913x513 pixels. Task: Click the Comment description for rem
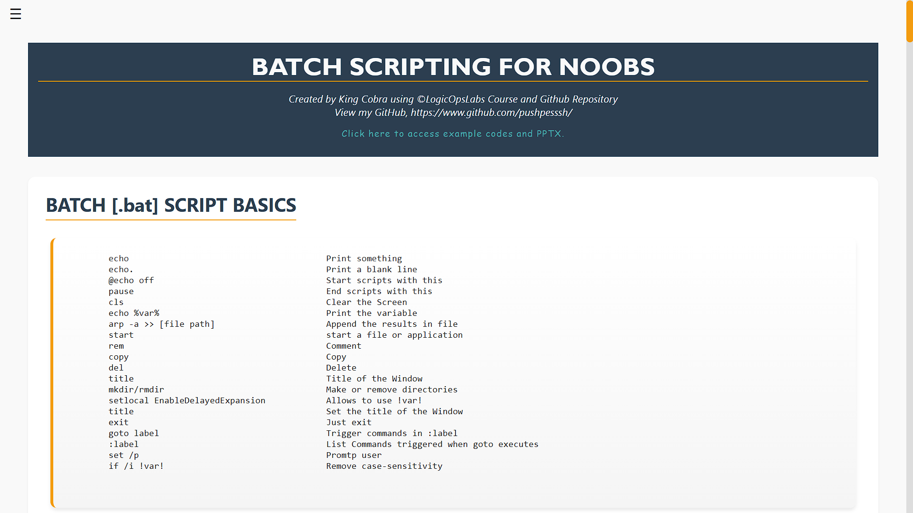click(x=343, y=346)
